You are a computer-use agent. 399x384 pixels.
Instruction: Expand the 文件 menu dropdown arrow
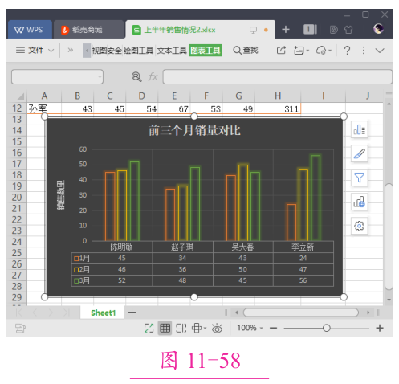(51, 51)
